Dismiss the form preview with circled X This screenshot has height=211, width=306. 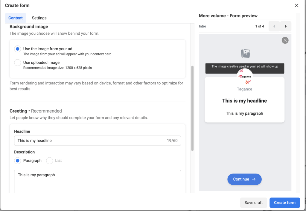click(285, 40)
